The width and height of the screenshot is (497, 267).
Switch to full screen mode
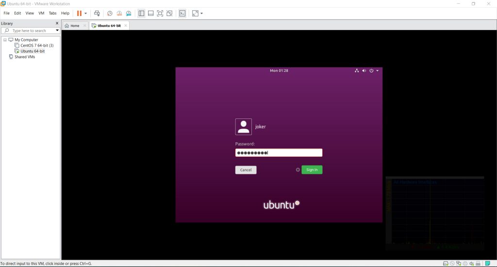click(160, 13)
